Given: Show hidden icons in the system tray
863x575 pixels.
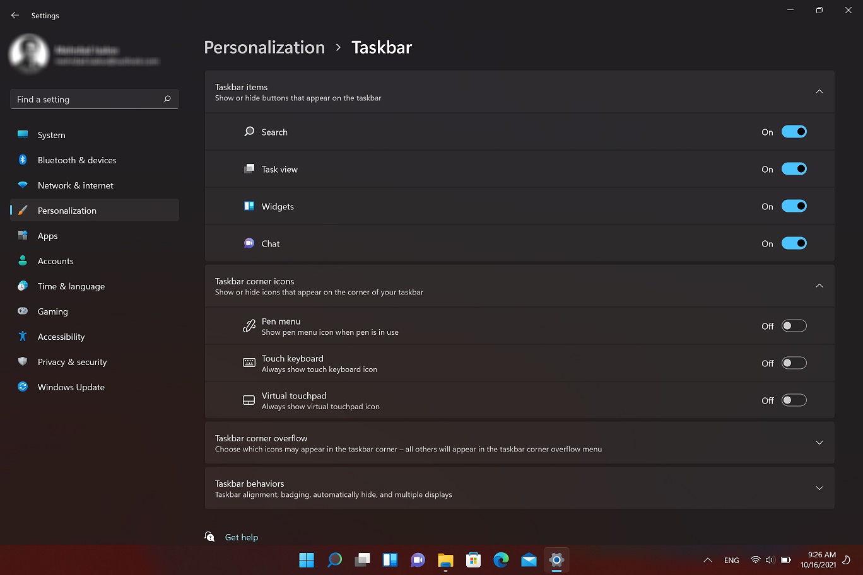Looking at the screenshot, I should (708, 560).
